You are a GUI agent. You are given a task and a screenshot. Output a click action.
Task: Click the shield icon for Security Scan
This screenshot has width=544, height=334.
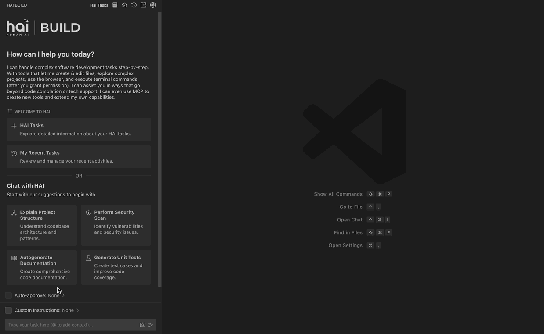[88, 213]
